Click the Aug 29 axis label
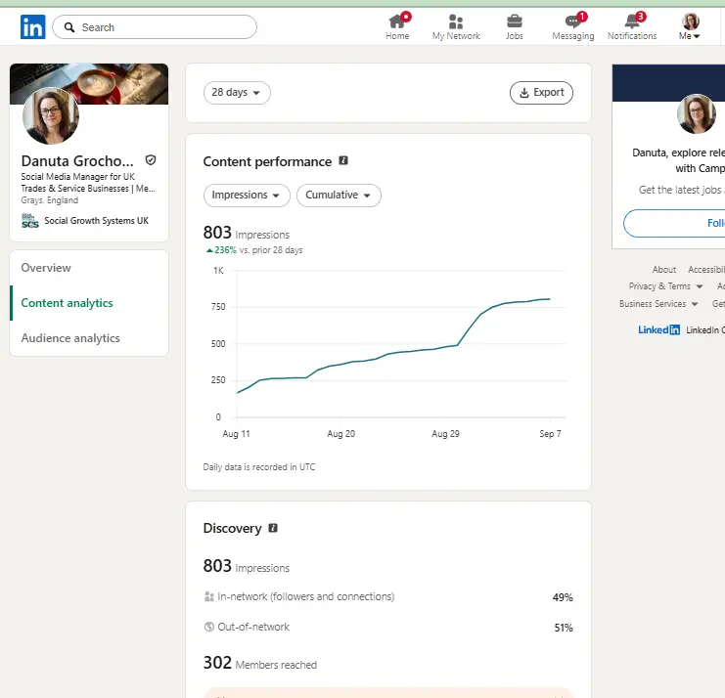725x698 pixels. tap(446, 434)
